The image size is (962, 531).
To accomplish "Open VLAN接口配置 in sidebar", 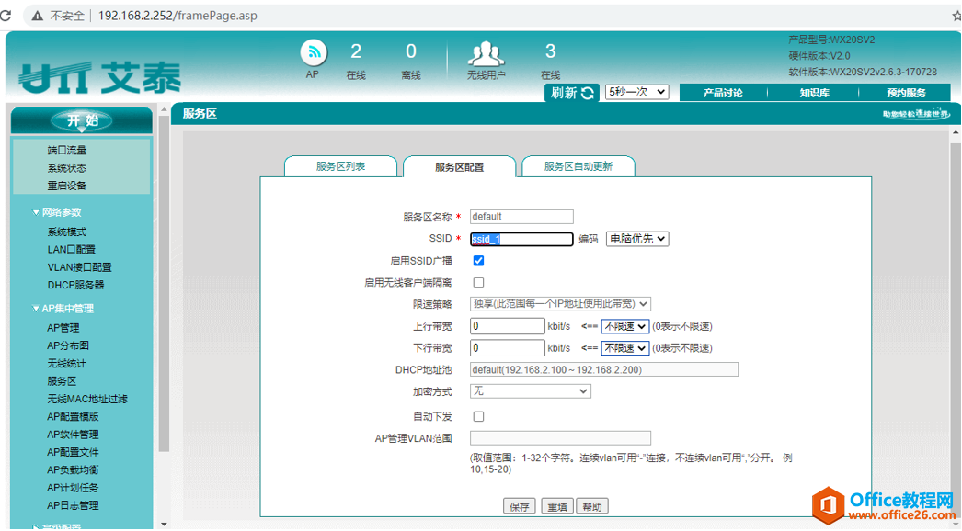I will pyautogui.click(x=79, y=267).
